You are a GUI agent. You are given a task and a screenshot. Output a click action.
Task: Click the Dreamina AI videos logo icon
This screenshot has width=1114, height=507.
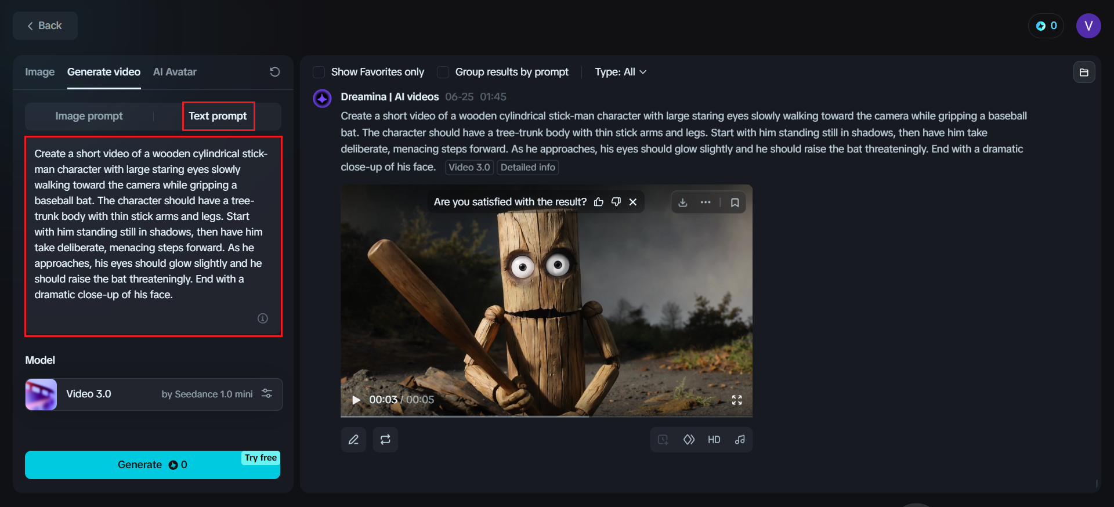[322, 98]
